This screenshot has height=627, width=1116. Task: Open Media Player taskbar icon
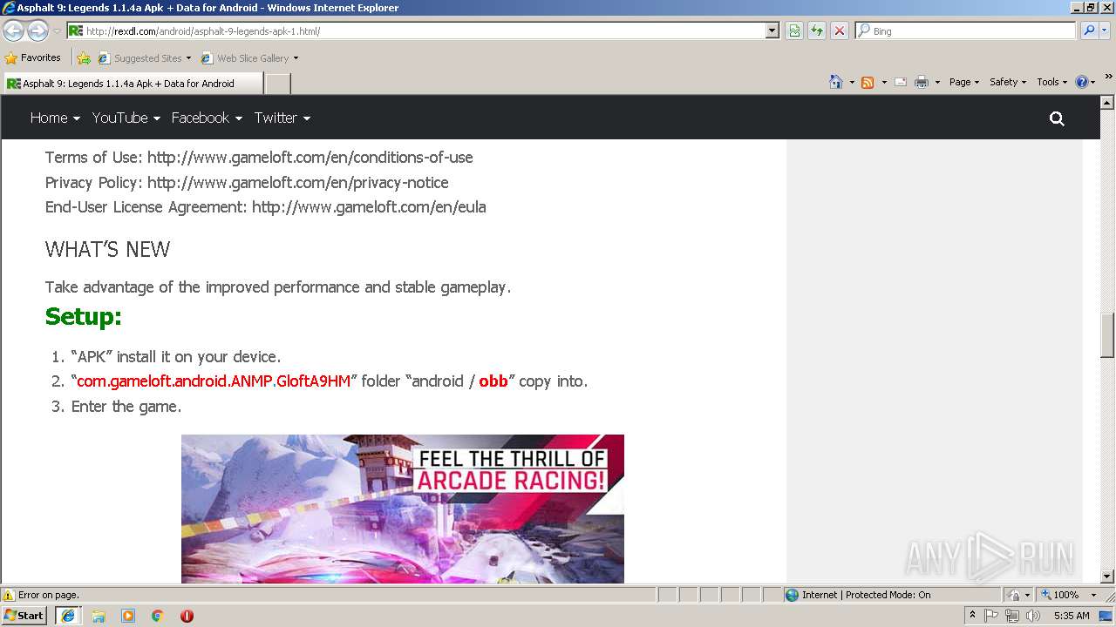tap(128, 616)
